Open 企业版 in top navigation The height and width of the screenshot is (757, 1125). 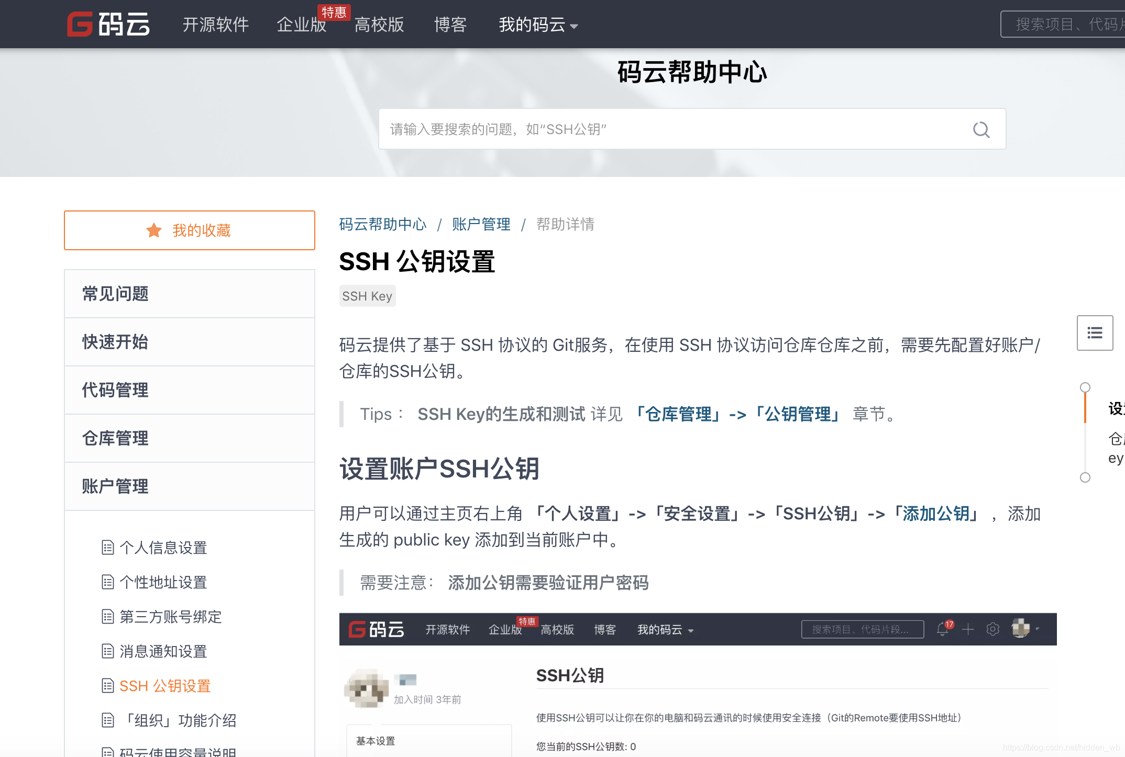(301, 25)
